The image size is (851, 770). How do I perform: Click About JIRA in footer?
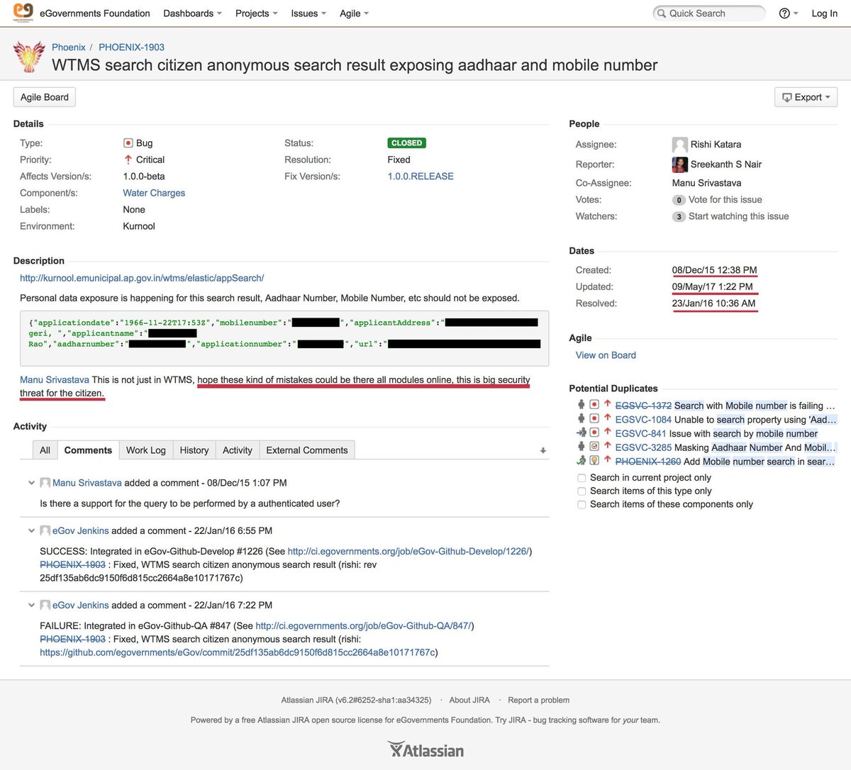click(x=469, y=701)
